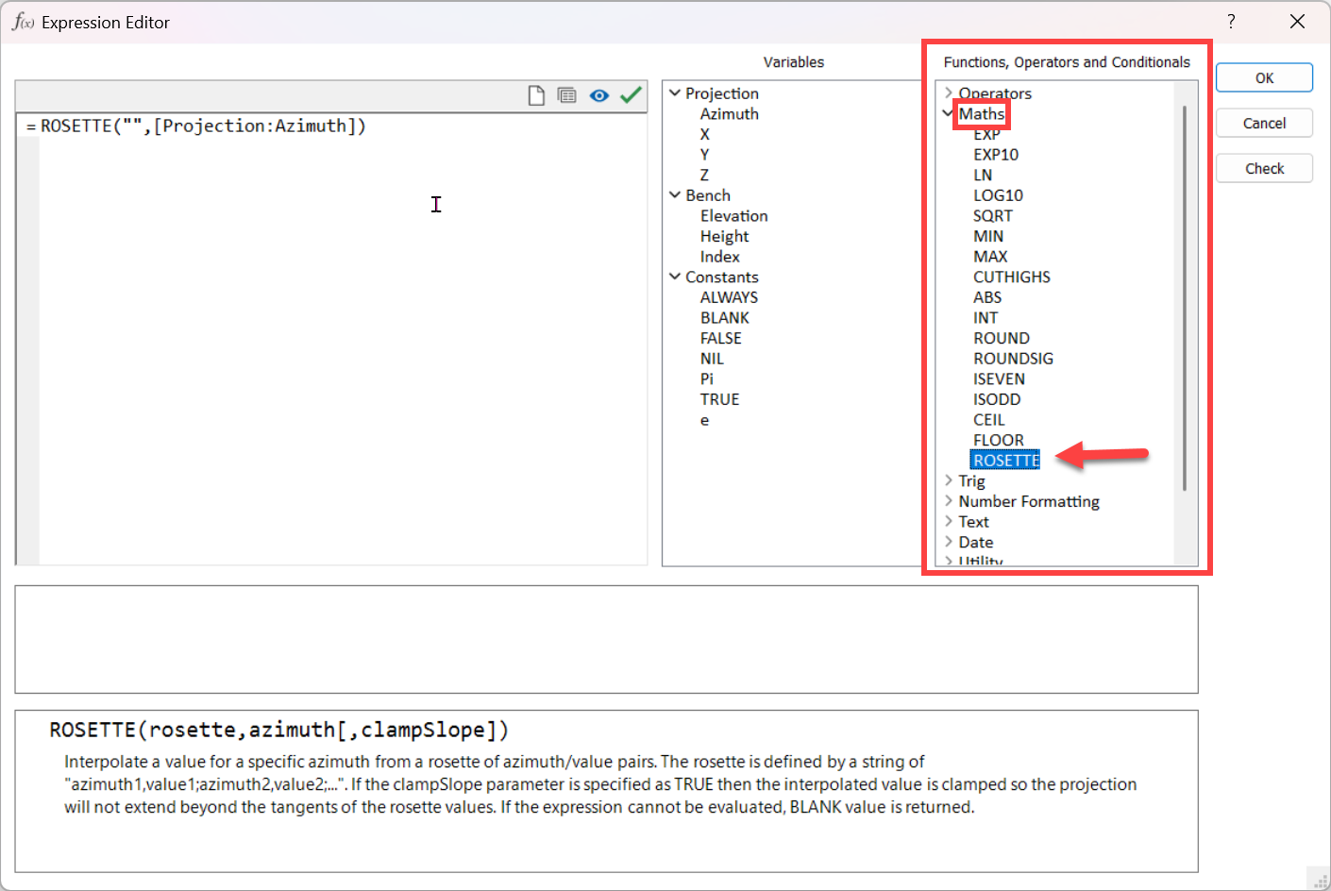Collapse the Constants variables group
Screen dimensions: 1331x891
point(675,277)
